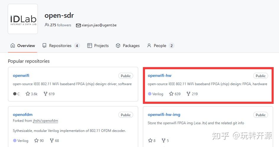View the 639 stargazers of openwifi-hw

pyautogui.click(x=175, y=94)
